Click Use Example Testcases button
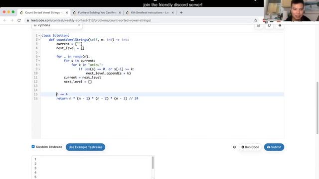 click(x=85, y=147)
